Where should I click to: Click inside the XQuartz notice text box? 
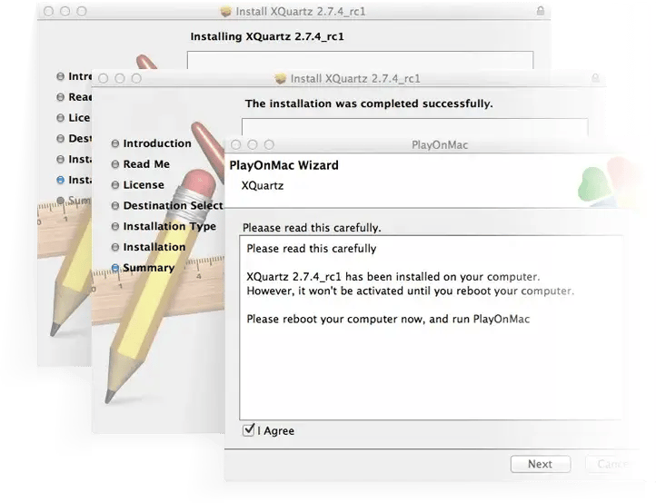[x=431, y=328]
